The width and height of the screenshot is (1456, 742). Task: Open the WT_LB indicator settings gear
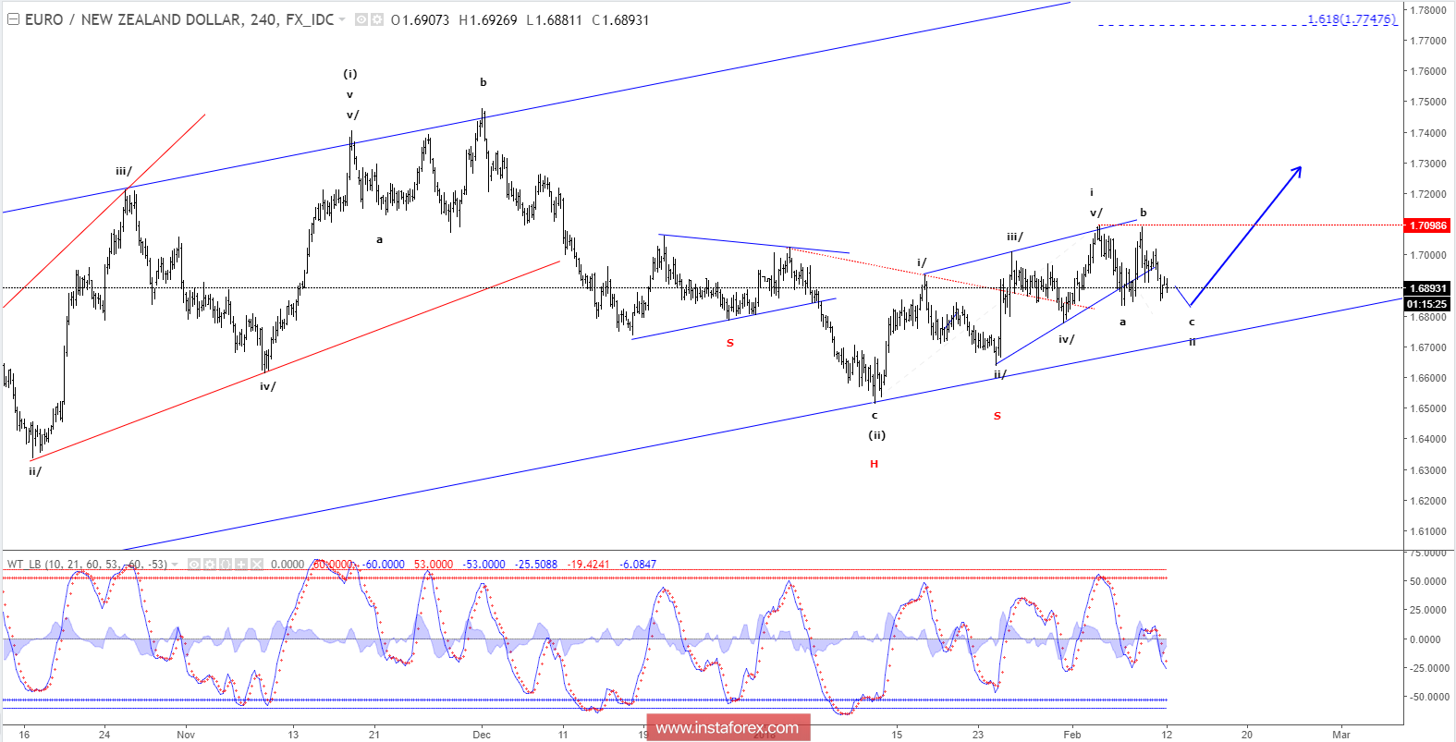coord(209,564)
